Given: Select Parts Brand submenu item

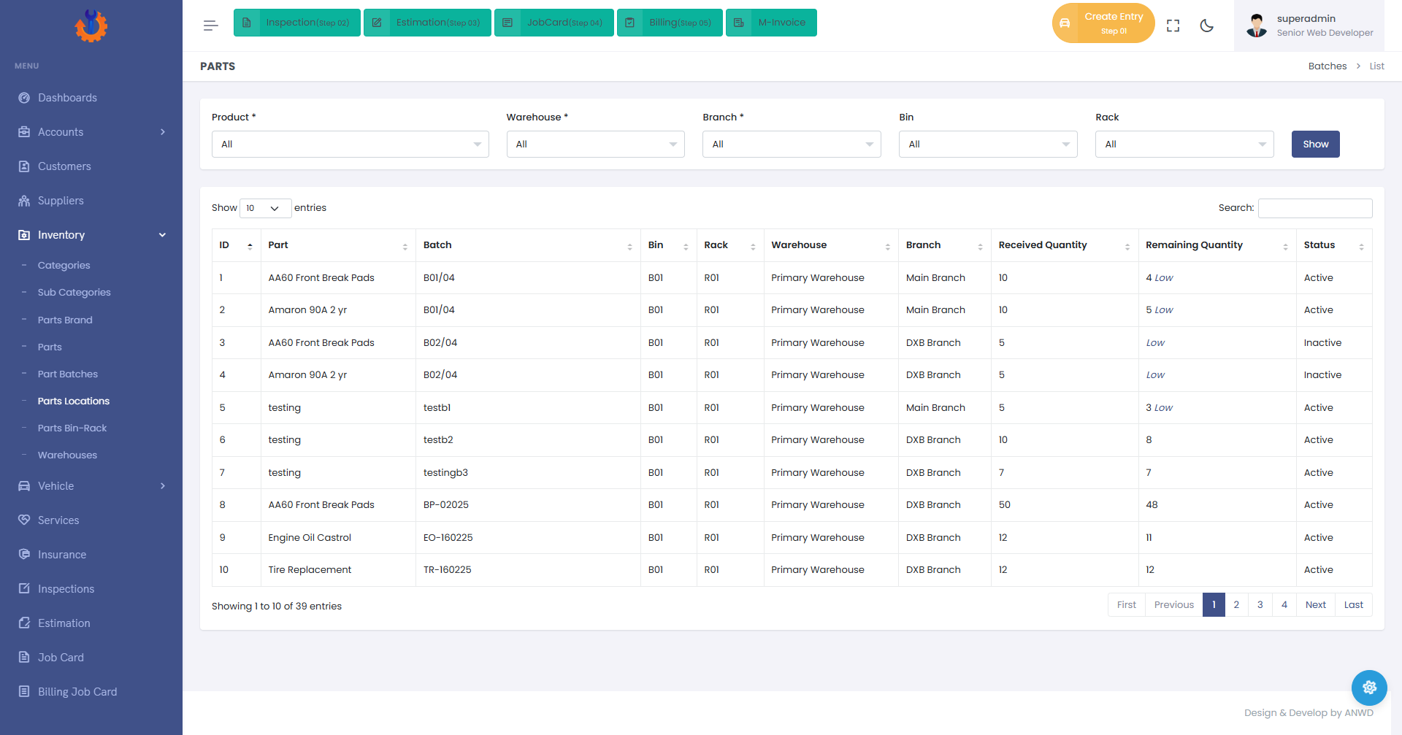Looking at the screenshot, I should [65, 320].
